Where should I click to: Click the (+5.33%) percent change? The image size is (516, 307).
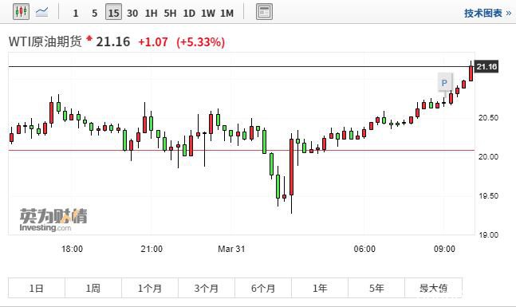click(x=200, y=42)
